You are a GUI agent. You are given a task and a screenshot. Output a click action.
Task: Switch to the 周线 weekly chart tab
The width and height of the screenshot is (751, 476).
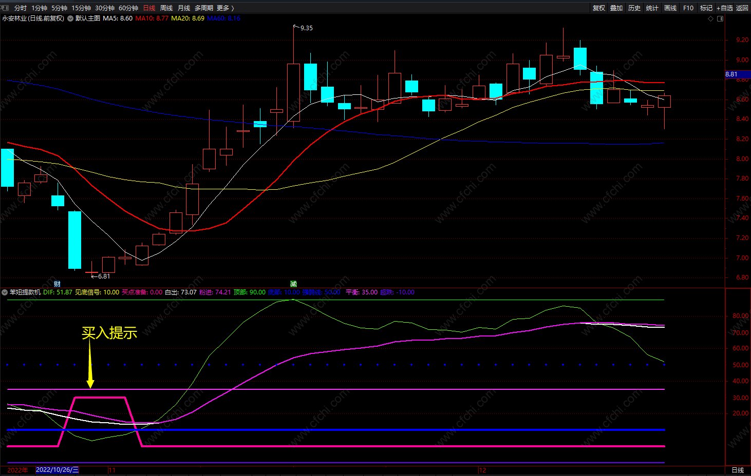point(166,8)
